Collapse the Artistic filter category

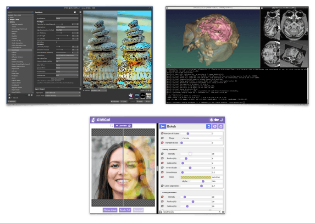point(9,22)
